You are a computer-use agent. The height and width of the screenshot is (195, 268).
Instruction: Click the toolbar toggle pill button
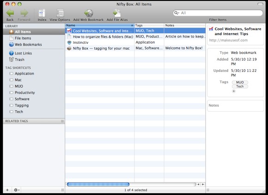click(x=260, y=4)
